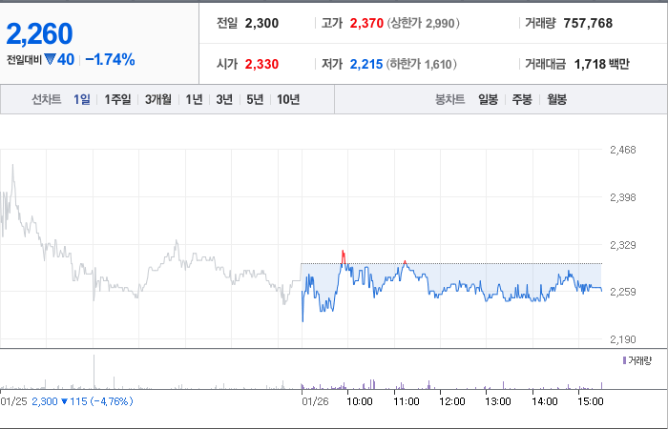
Task: Click the 15:00 time axis label
Action: coord(590,401)
